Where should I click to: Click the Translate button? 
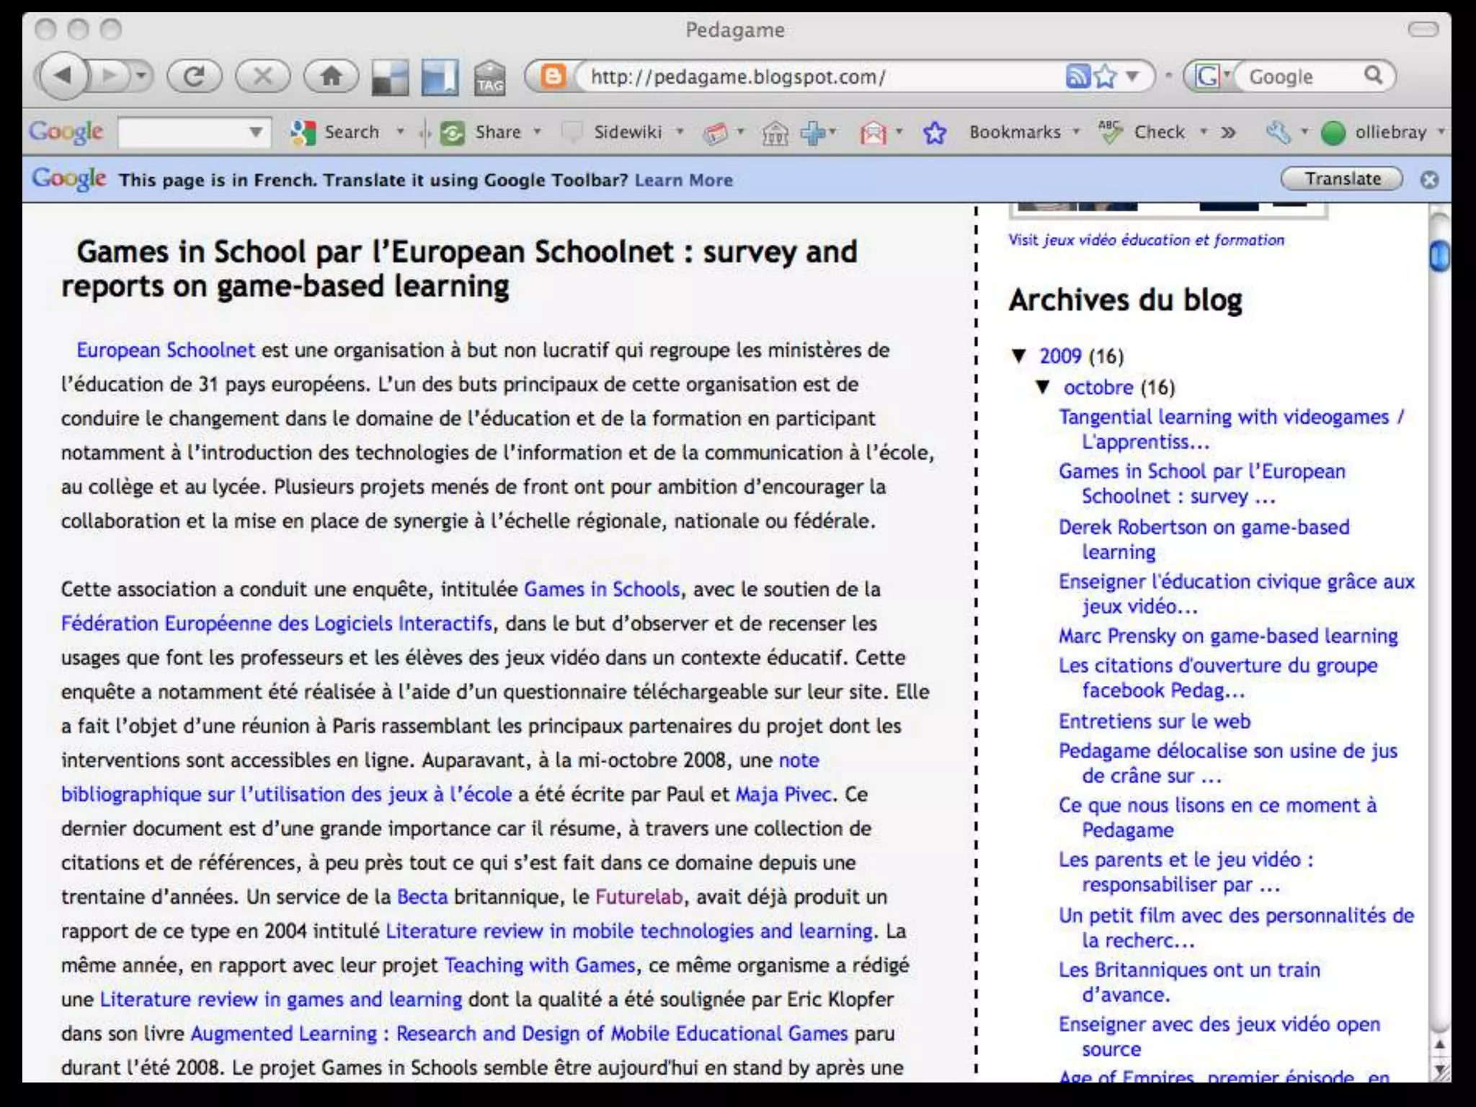click(1342, 179)
